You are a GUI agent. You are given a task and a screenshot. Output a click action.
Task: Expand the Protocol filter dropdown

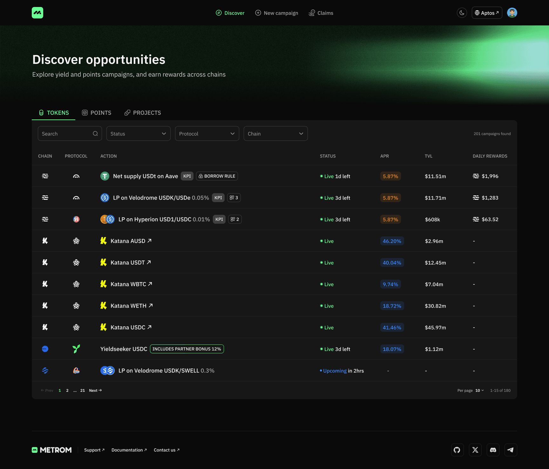coord(207,133)
